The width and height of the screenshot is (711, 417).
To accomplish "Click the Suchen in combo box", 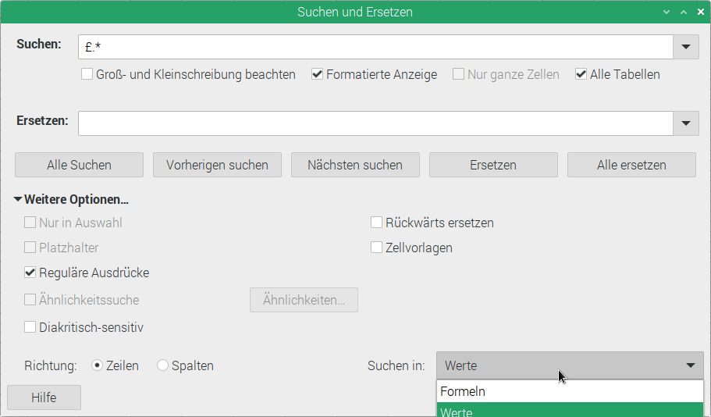I will [570, 365].
